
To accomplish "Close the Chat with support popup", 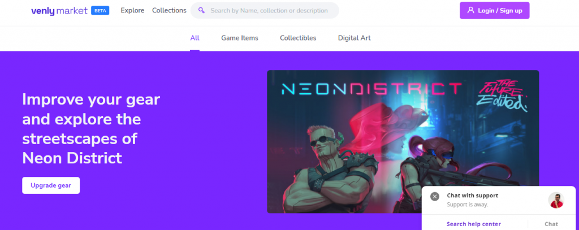I will point(435,197).
